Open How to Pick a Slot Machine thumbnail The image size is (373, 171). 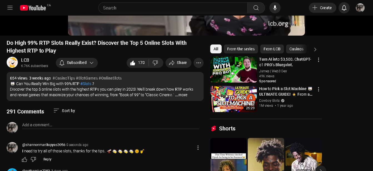tap(234, 99)
